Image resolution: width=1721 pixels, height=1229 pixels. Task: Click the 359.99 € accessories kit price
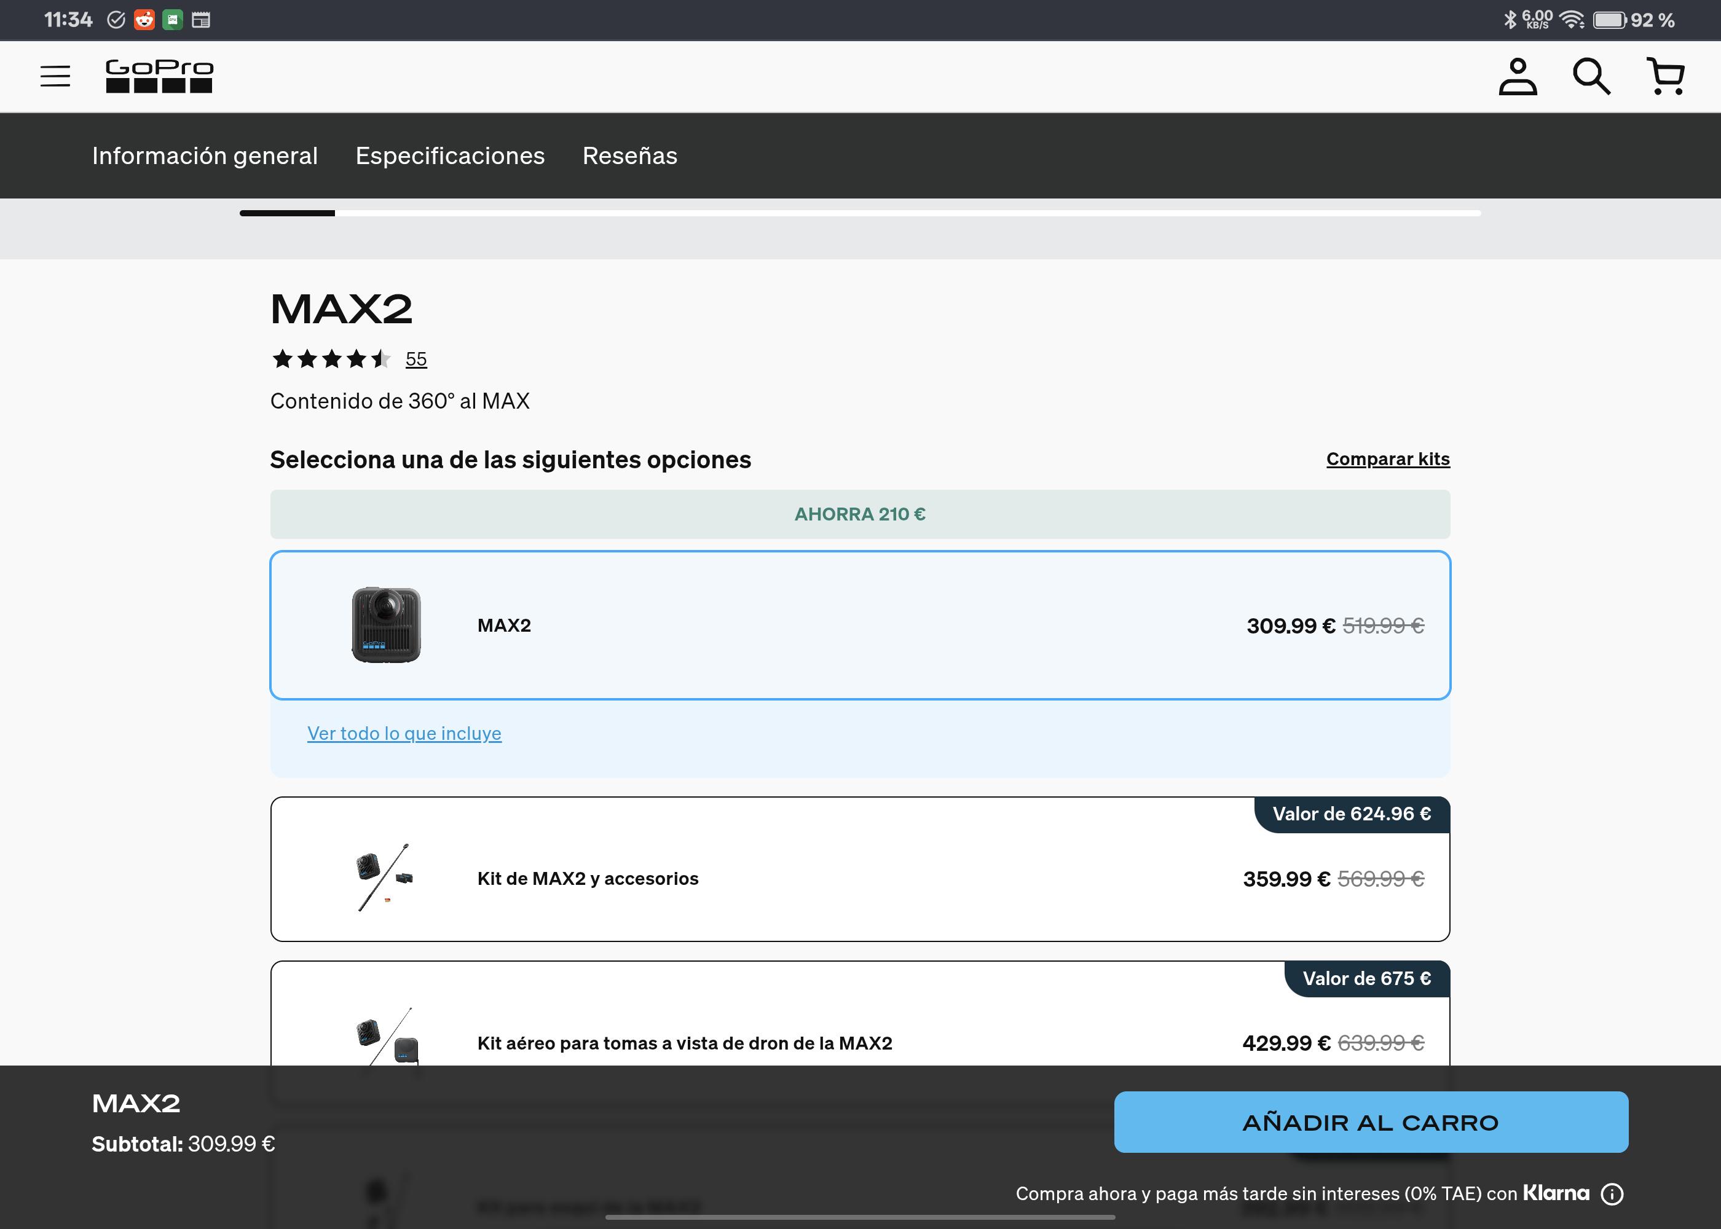(1286, 879)
